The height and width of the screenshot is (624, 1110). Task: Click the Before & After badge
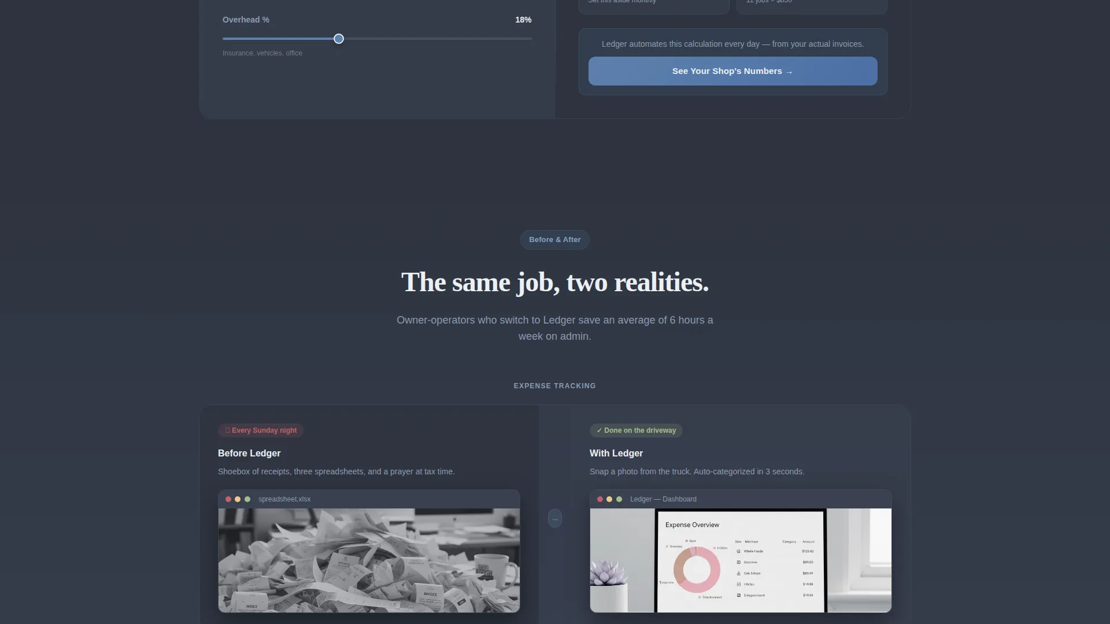(x=554, y=240)
